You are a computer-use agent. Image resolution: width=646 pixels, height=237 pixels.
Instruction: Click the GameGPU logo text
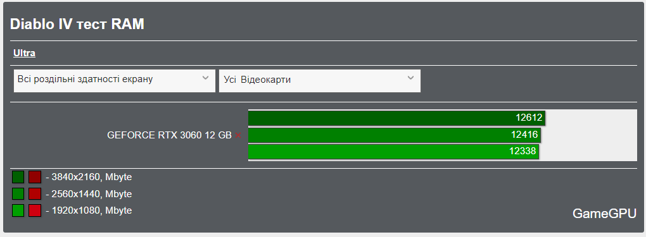(604, 214)
